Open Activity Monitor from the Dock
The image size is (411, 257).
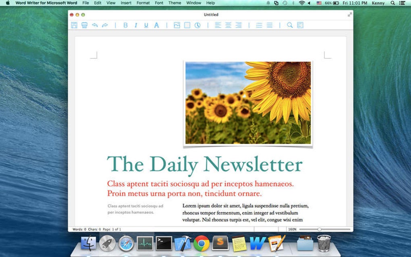tap(145, 243)
